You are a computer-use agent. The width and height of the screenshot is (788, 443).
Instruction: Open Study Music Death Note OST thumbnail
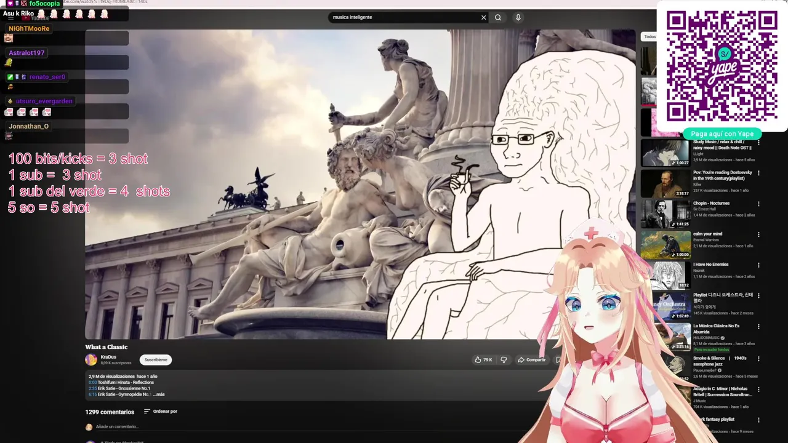coord(665,153)
